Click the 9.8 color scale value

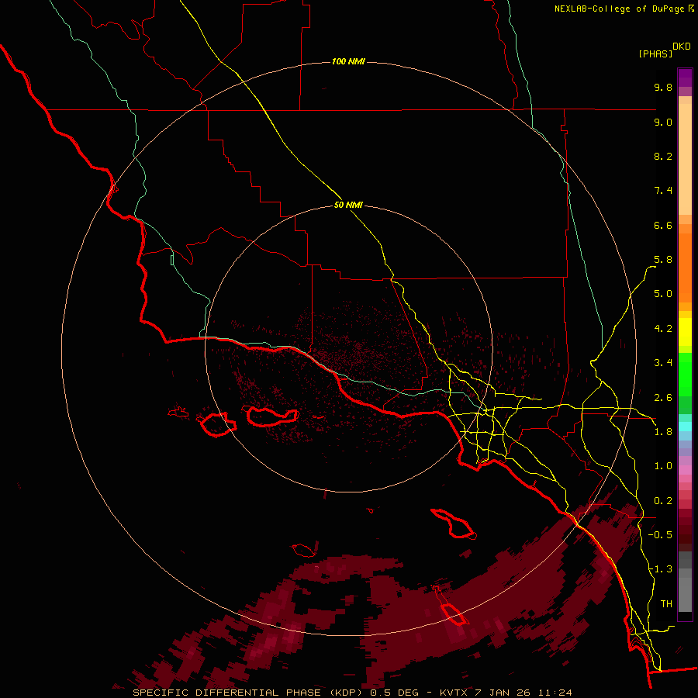tap(663, 87)
